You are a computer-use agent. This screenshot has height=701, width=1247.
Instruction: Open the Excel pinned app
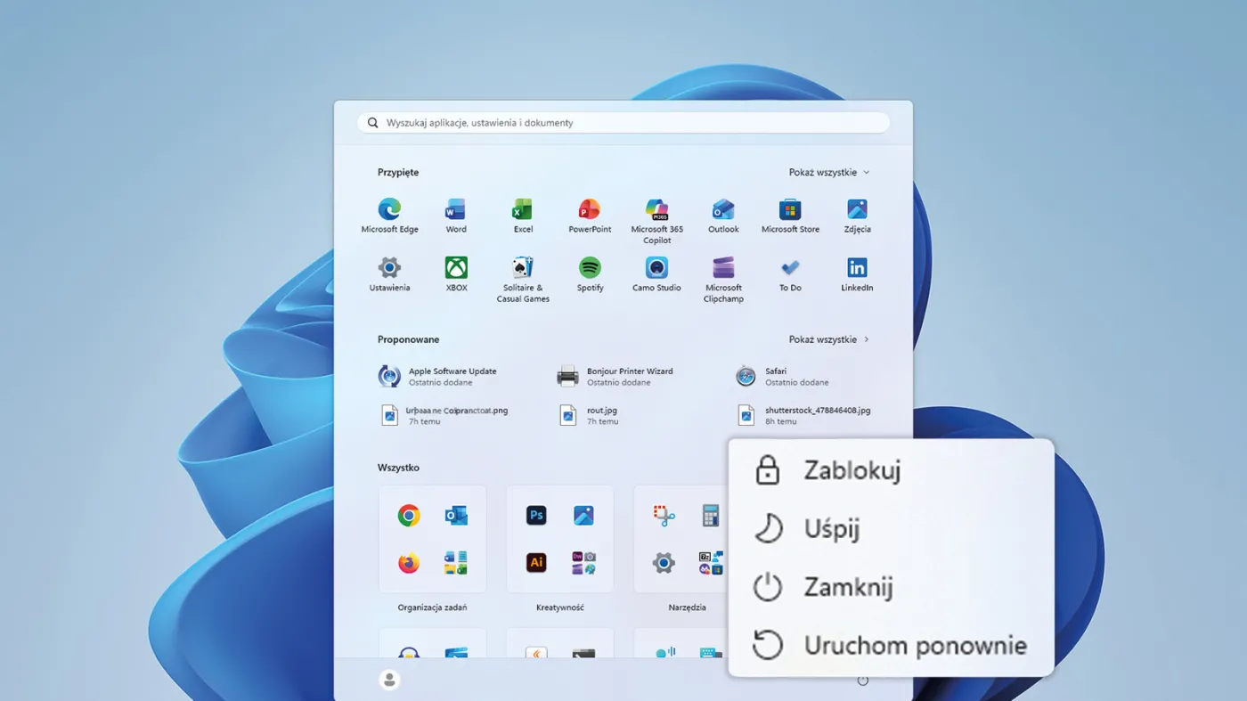pos(523,216)
